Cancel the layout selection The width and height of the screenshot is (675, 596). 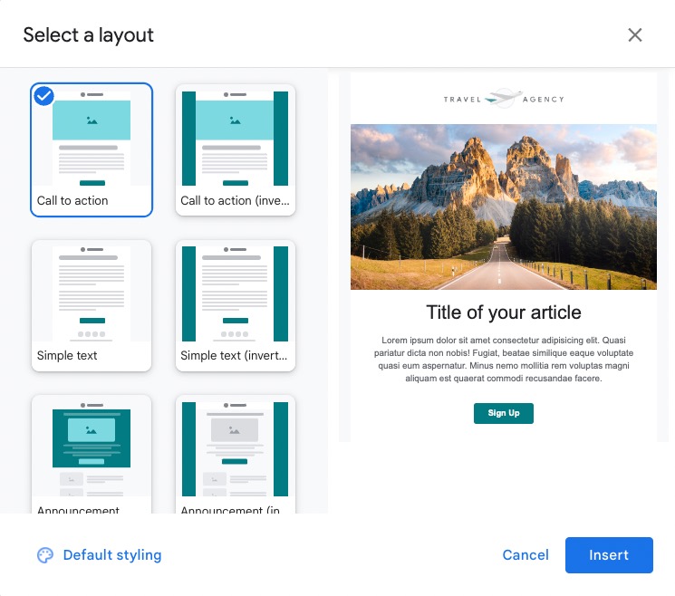(x=526, y=554)
